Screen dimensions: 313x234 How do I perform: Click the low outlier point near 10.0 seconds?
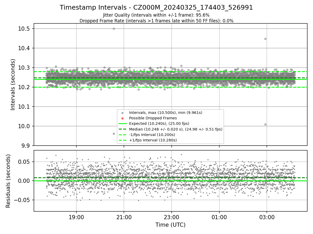[x=265, y=124]
